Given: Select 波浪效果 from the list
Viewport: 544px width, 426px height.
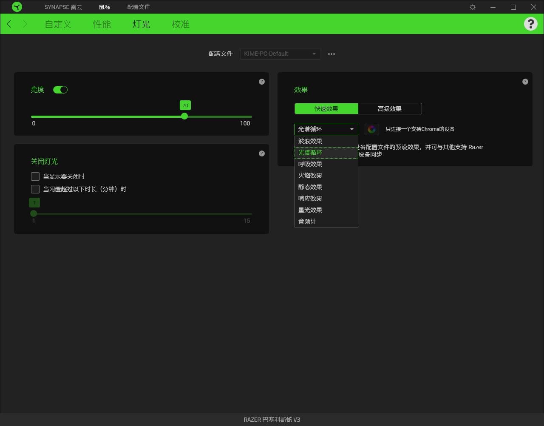Looking at the screenshot, I should (326, 141).
